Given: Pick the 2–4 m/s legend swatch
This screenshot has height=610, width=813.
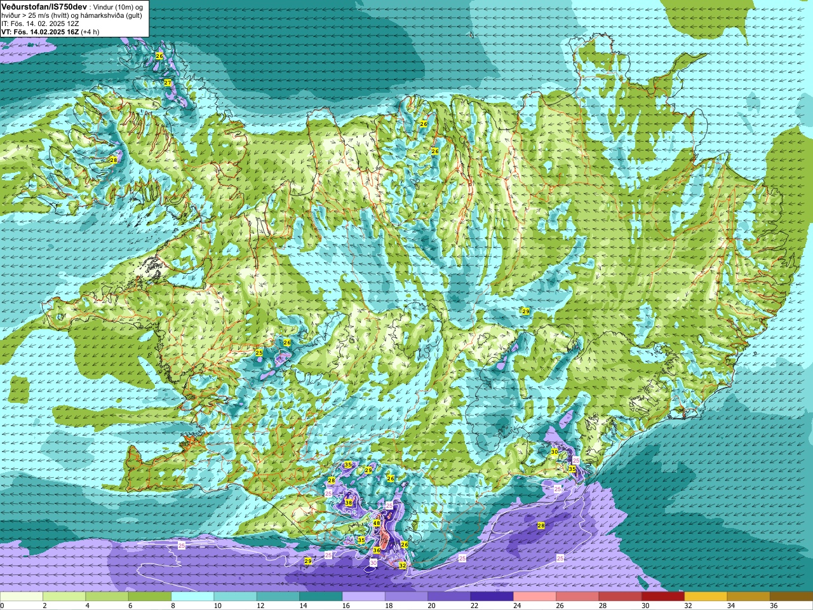Looking at the screenshot, I should (x=64, y=597).
